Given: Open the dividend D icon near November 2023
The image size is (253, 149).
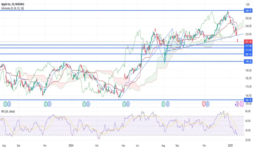Looking at the screenshot, I should [x=49, y=104].
